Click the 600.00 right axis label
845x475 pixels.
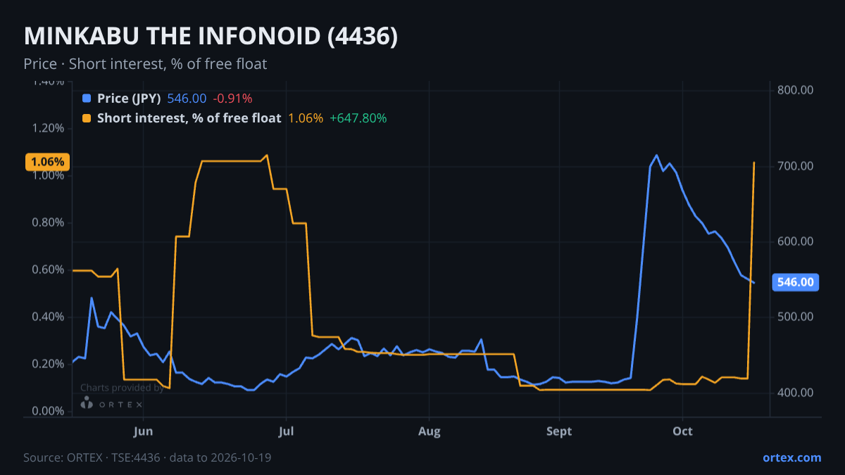796,241
